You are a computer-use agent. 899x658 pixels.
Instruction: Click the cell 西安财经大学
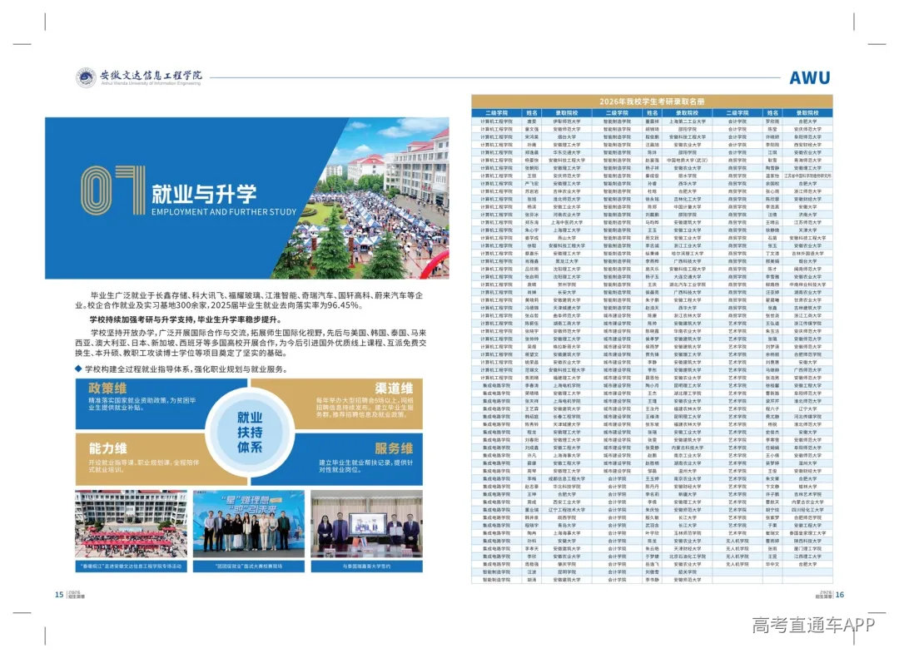[x=807, y=145]
